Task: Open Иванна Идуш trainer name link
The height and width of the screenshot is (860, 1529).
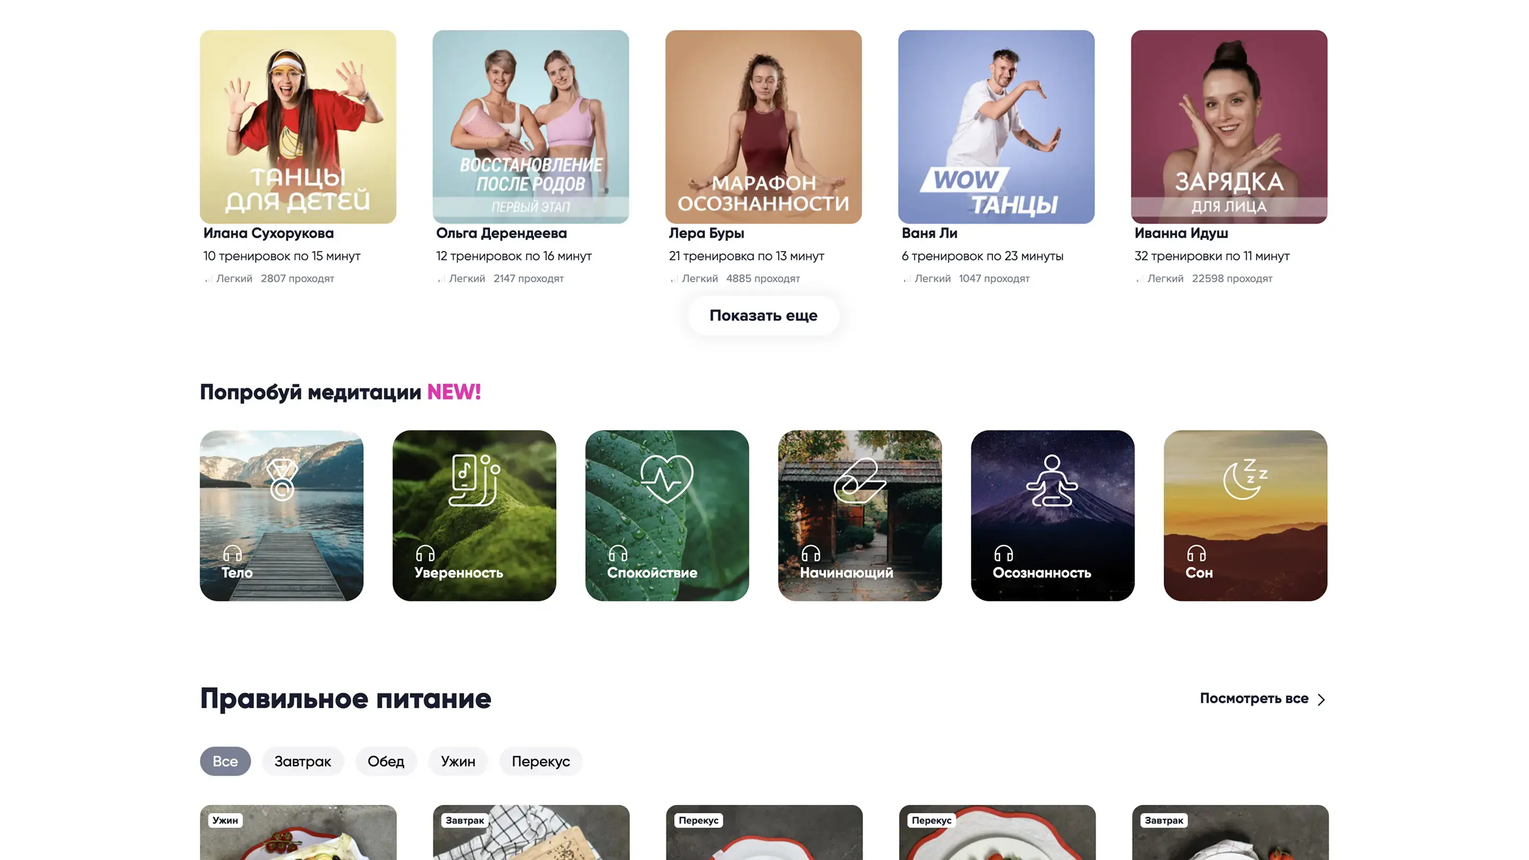Action: point(1181,233)
